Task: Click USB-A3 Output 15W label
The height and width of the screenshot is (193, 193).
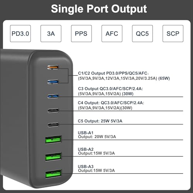Action: tap(96, 169)
